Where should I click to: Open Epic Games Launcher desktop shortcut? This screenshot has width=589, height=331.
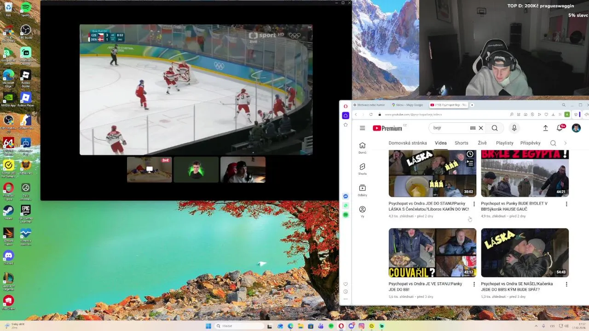[26, 214]
